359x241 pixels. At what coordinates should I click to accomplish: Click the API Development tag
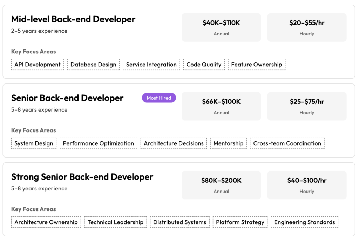pos(38,65)
